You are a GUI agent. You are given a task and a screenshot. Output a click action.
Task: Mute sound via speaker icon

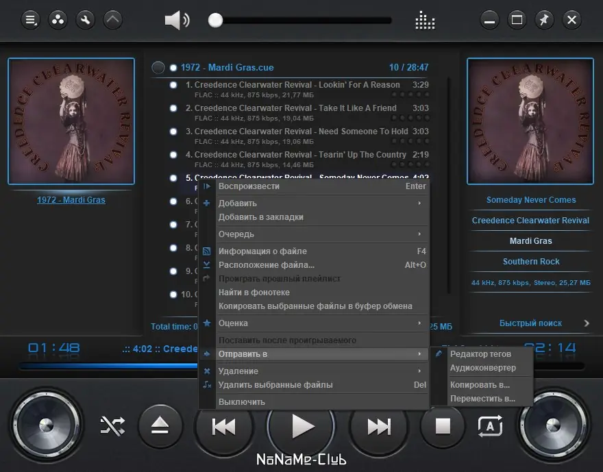click(177, 20)
